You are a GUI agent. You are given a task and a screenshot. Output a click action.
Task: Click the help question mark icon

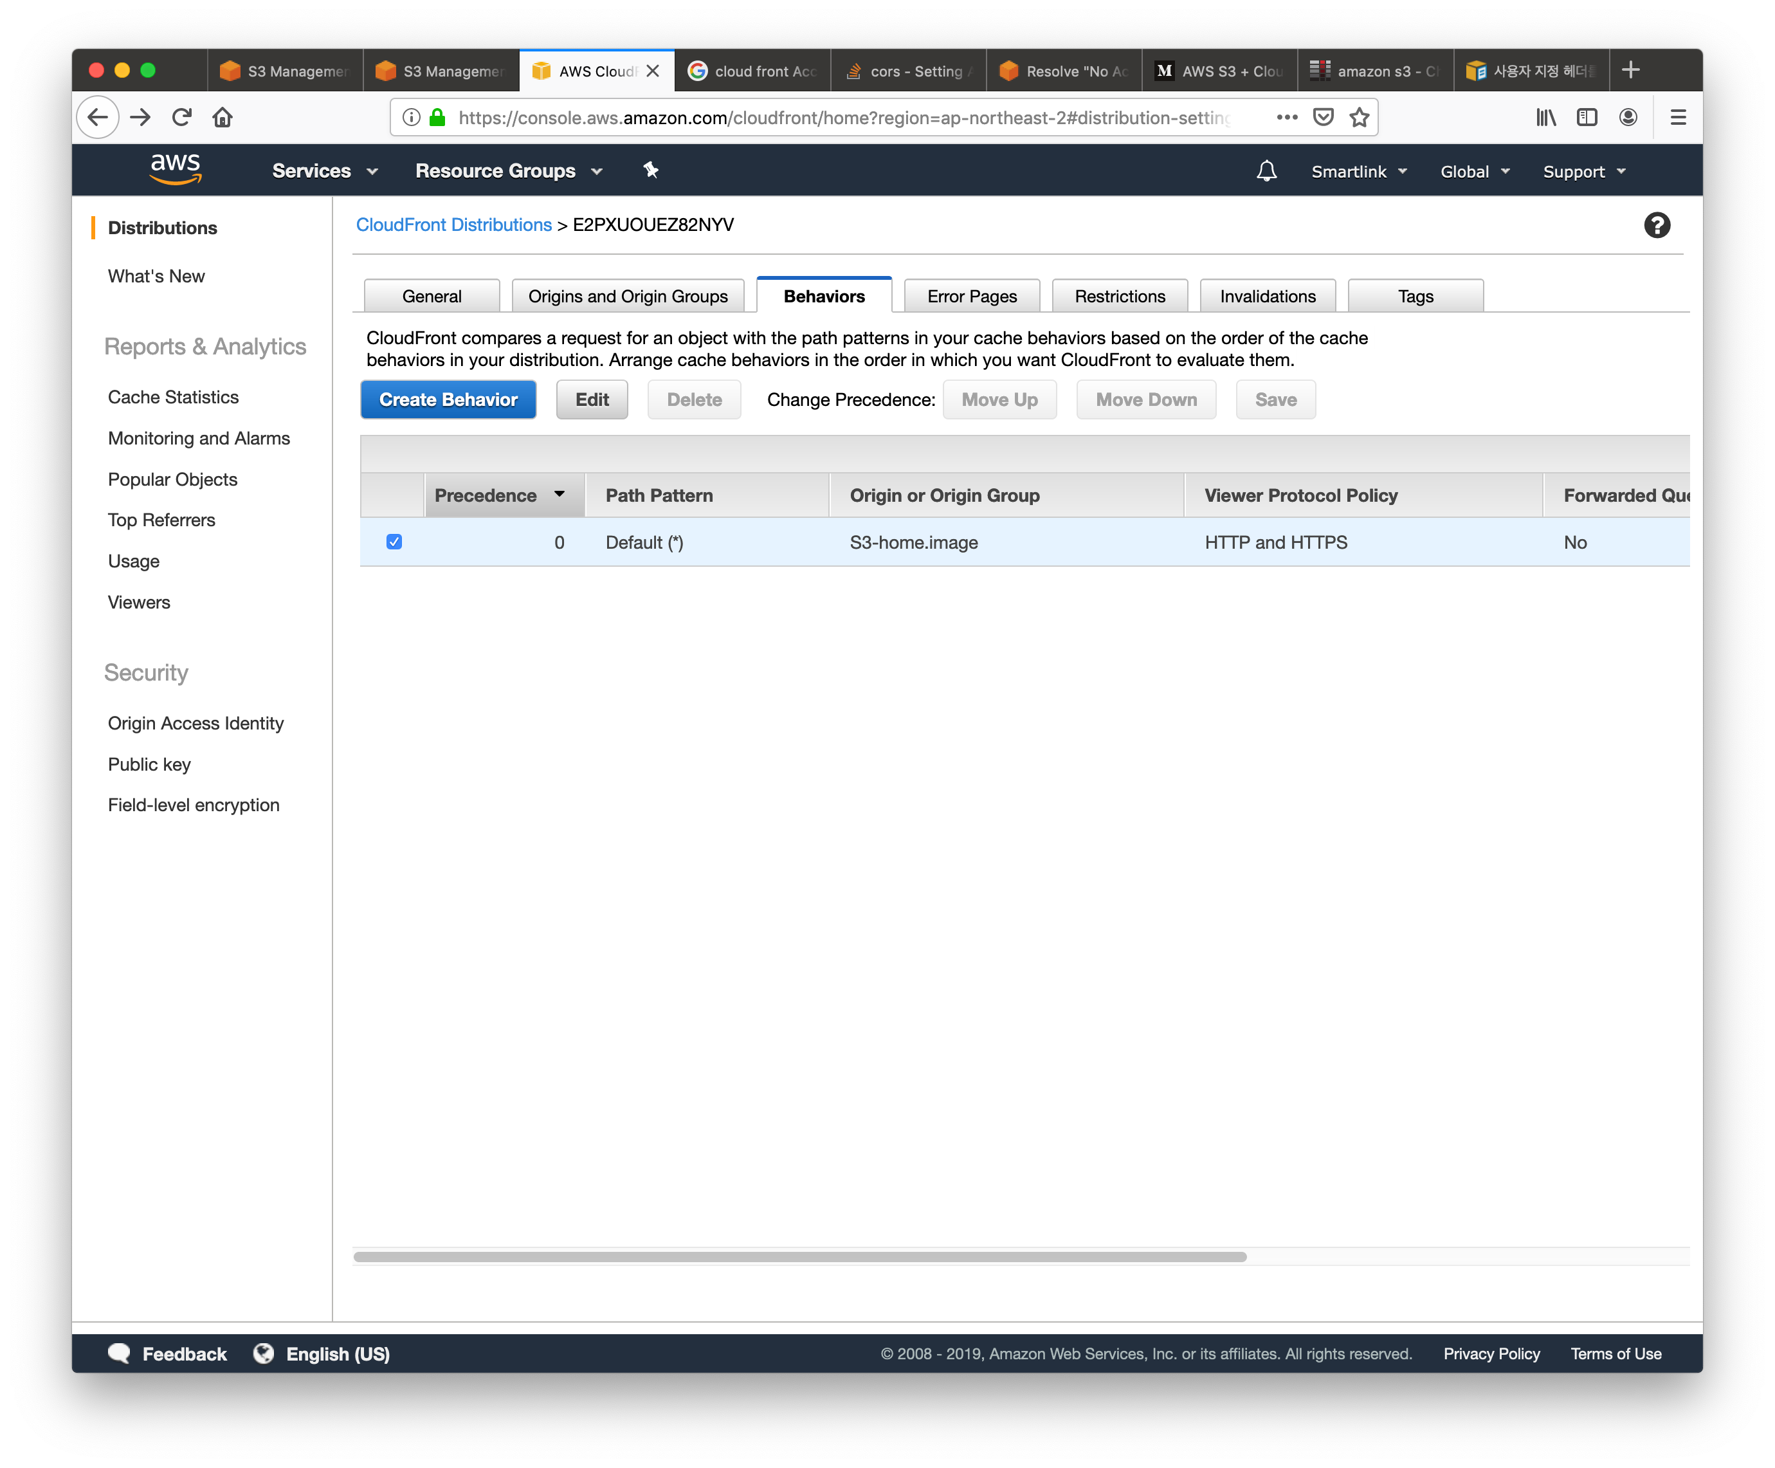pyautogui.click(x=1656, y=225)
